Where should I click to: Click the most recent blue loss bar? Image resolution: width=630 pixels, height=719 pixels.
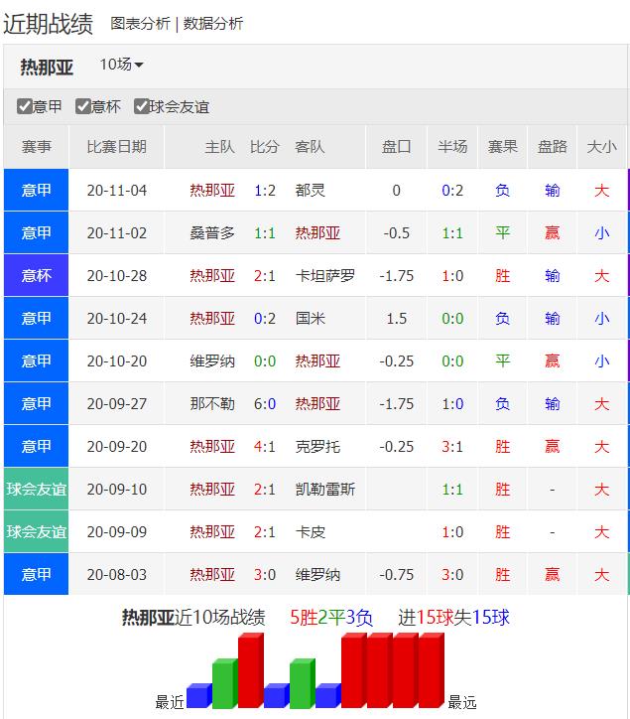pyautogui.click(x=198, y=695)
